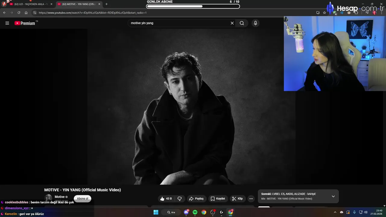Clear the search text with the X

(232, 23)
